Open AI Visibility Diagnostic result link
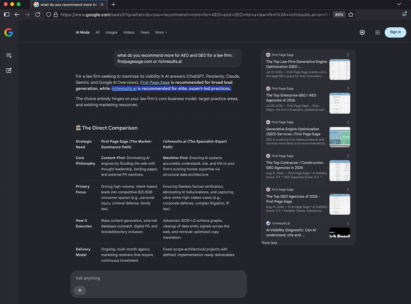Viewport: 411px width, 304px height. pos(291,232)
